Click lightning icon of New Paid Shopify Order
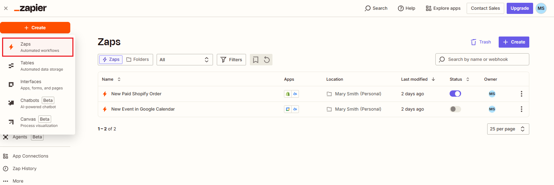Viewport: 554px width, 185px height. (x=105, y=94)
